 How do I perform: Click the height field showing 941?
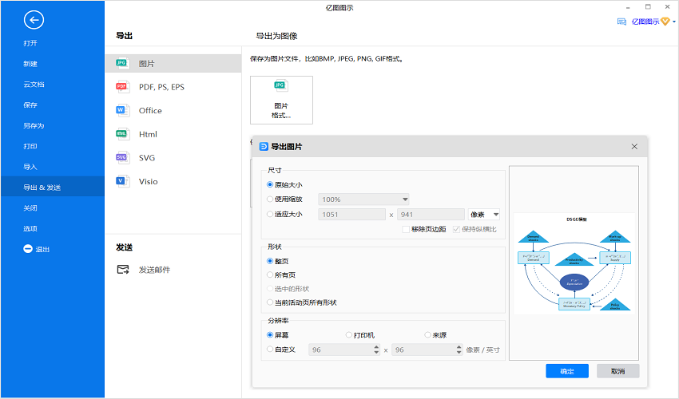click(431, 214)
